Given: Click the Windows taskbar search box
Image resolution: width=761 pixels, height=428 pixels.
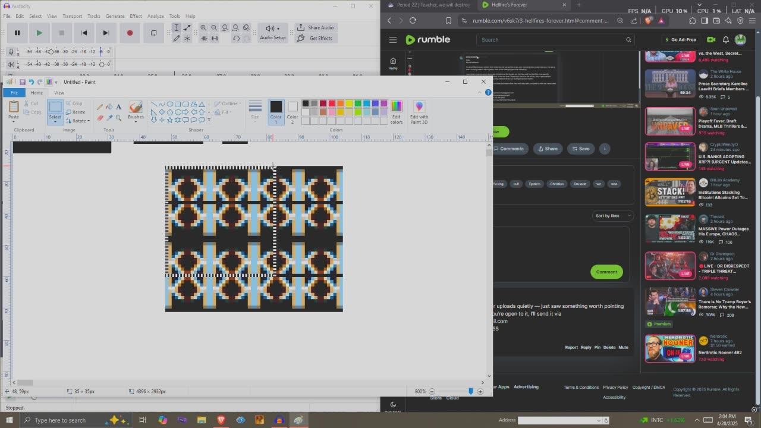Looking at the screenshot, I should [x=77, y=420].
